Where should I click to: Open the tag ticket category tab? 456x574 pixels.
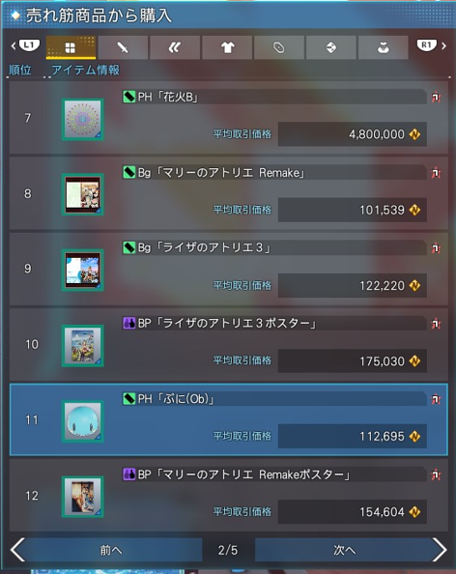point(279,47)
